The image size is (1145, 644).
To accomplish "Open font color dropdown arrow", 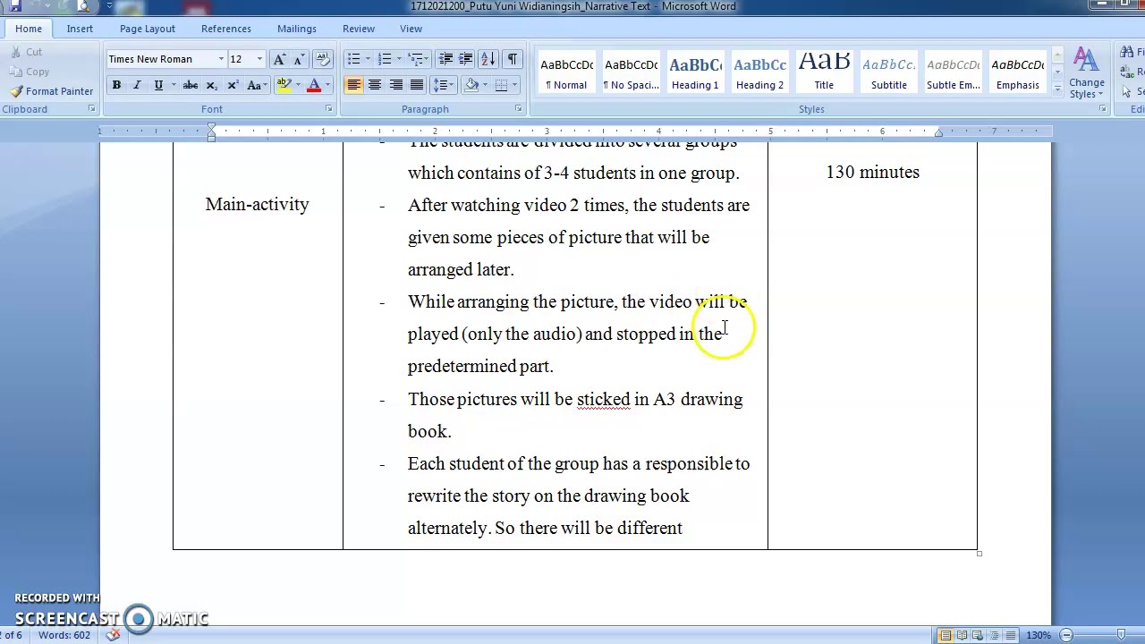I will 327,85.
